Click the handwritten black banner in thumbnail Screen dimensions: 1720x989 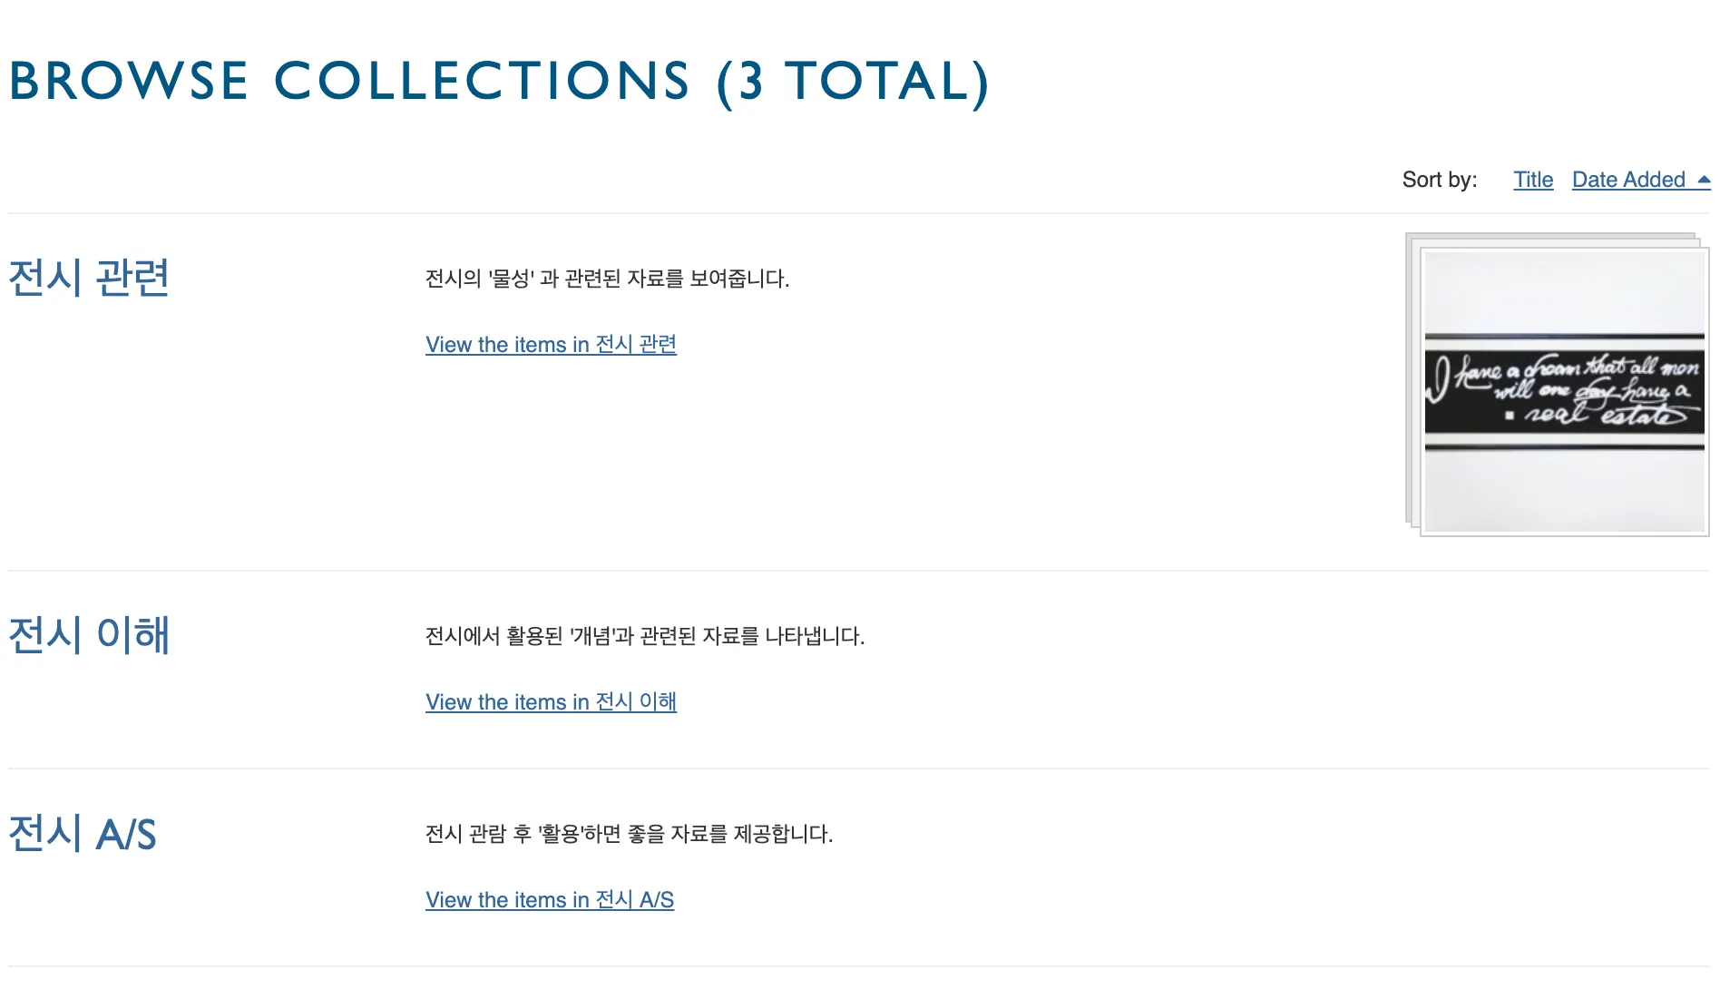pos(1563,392)
